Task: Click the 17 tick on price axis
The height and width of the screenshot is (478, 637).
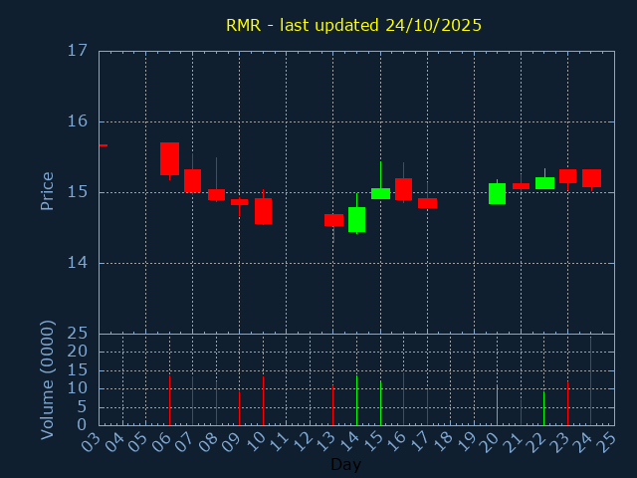Action: pyautogui.click(x=78, y=51)
